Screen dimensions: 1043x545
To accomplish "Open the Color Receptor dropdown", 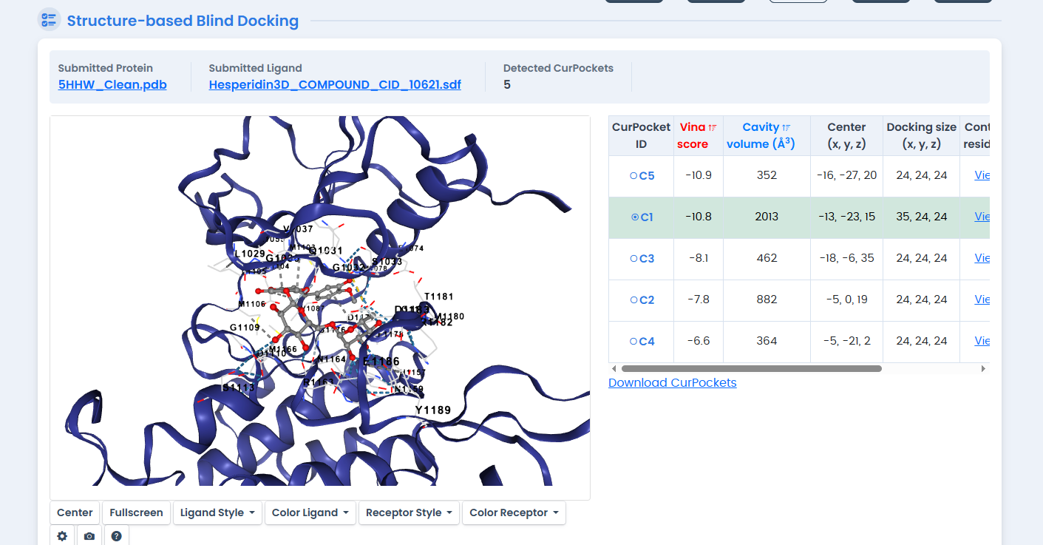I will point(514,512).
